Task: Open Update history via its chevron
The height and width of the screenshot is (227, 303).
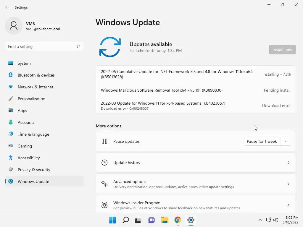Action: tap(288, 163)
